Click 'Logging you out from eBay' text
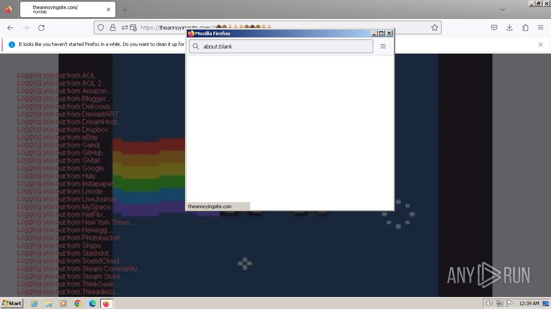This screenshot has width=551, height=309. 60,137
